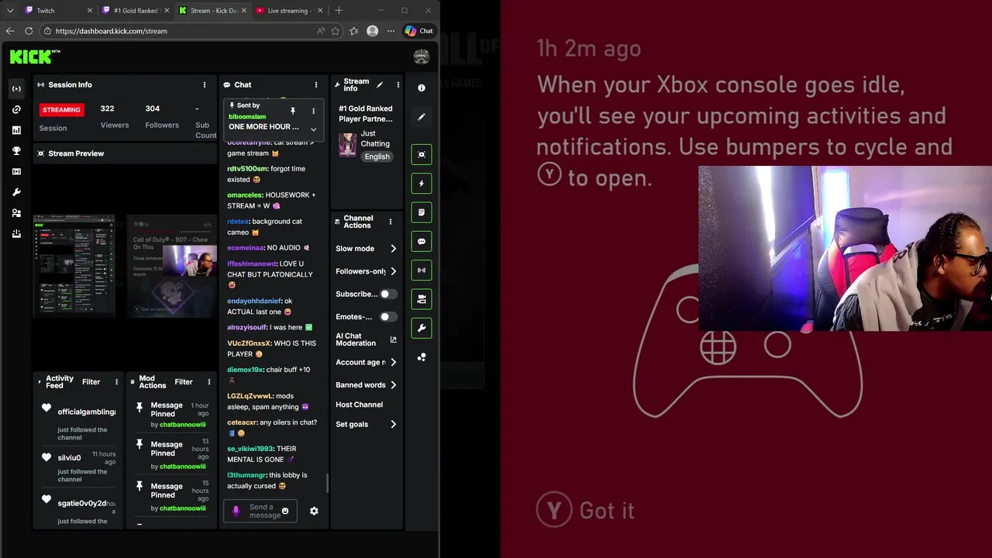
Task: Open the browser tab list dropdown
Action: [10, 11]
